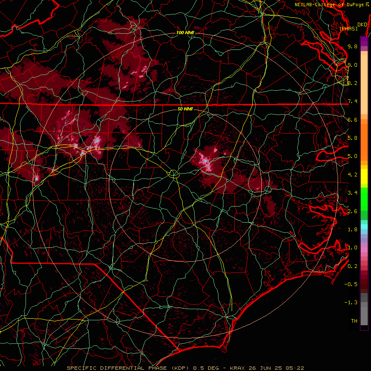The image size is (371, 371).
Task: Click the 8.2 scale value label
Action: coord(352,83)
